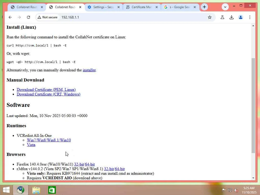This screenshot has height=195, width=260.
Task: Go back using the browser back arrow
Action: 10,17
